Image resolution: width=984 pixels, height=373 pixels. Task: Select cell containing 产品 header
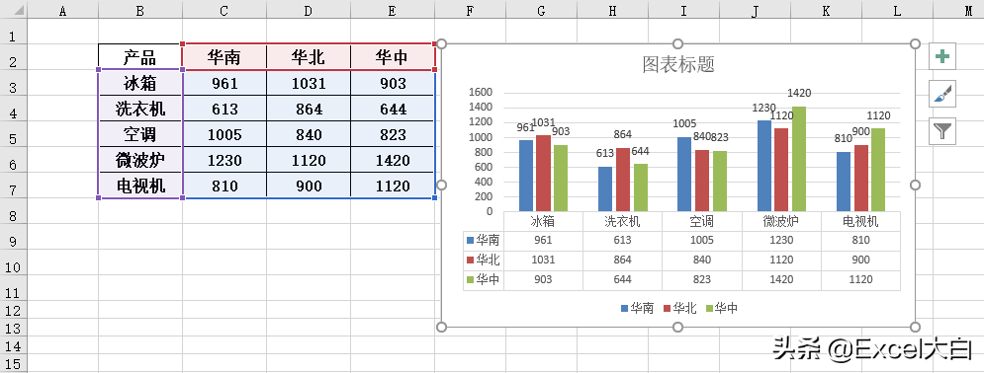[140, 57]
